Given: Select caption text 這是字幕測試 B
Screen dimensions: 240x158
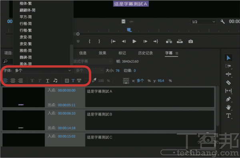Looking at the screenshot, I should tap(100, 114).
